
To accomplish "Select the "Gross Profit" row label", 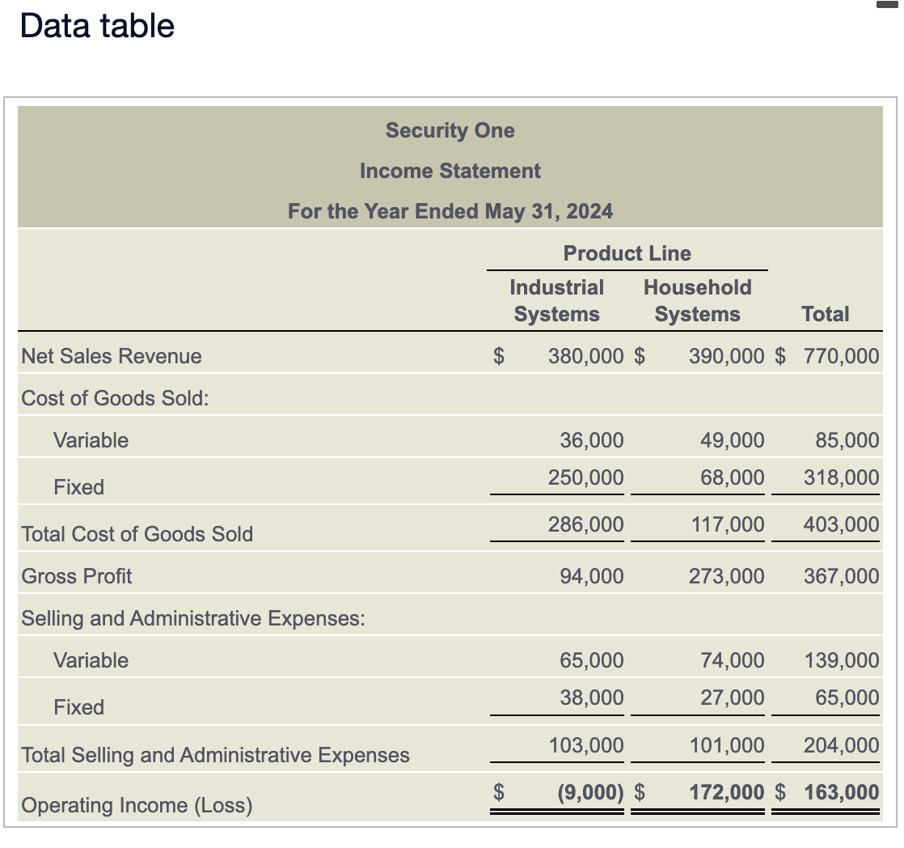I will pos(77,576).
